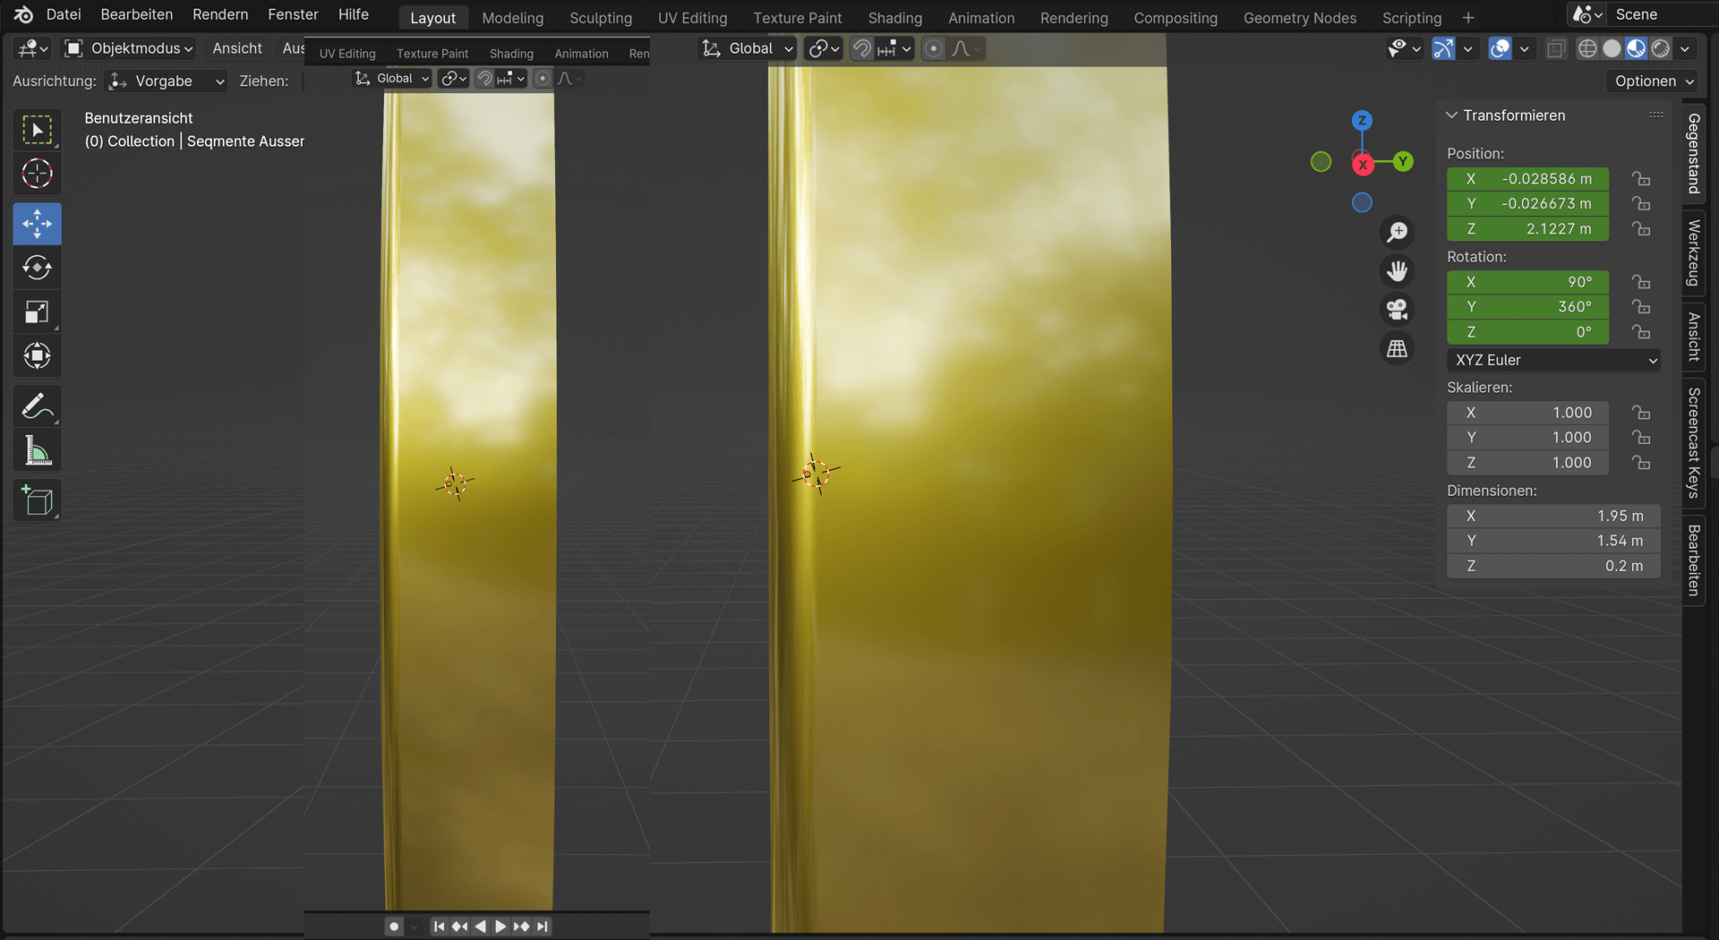Select the Move tool in the toolbar
Viewport: 1719px width, 940px height.
pyautogui.click(x=37, y=224)
